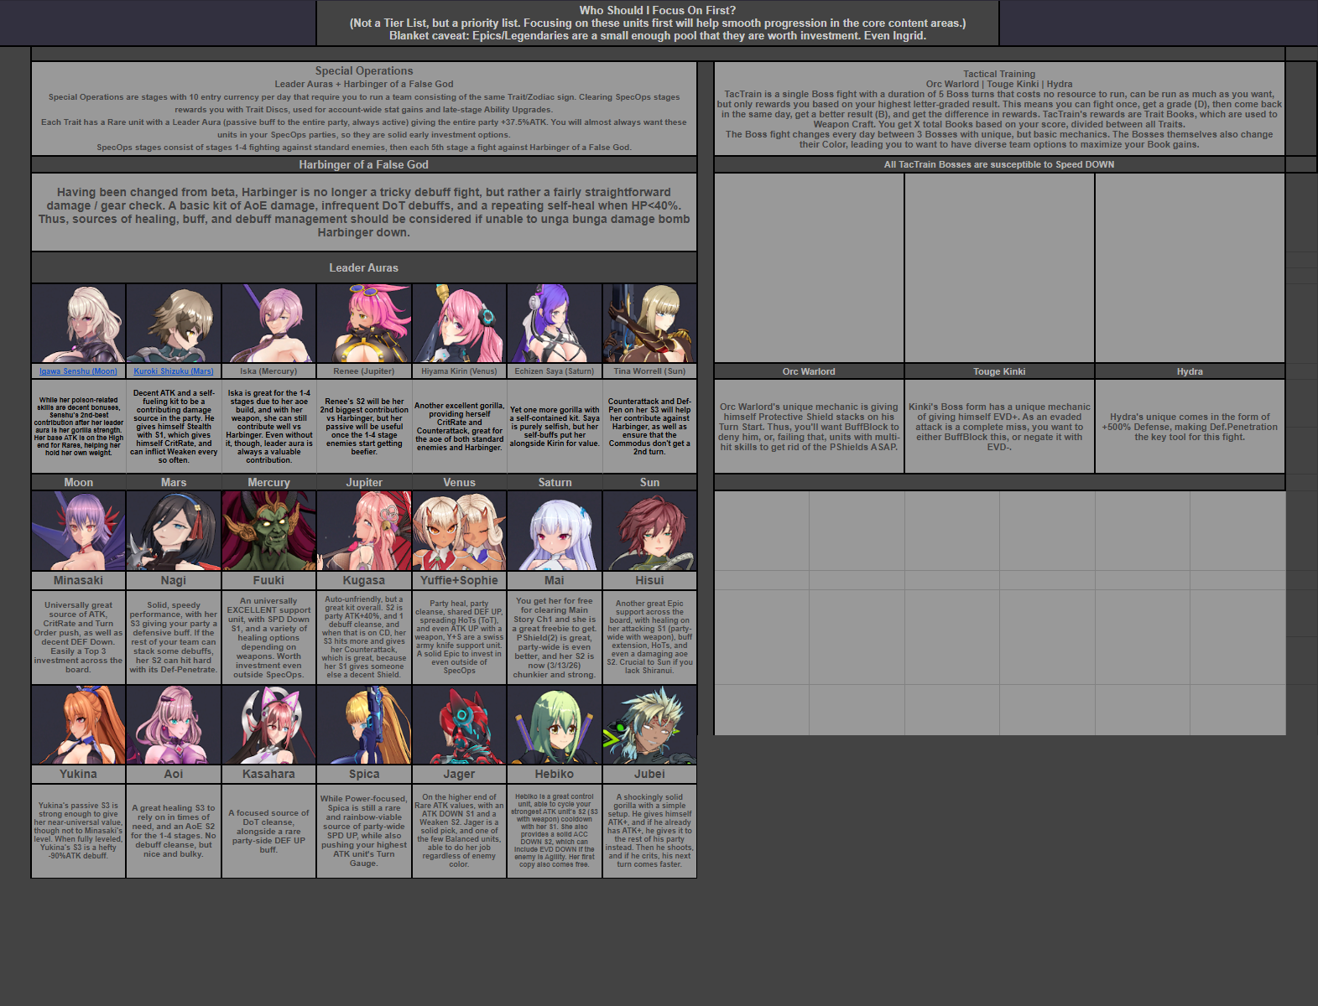Click the Hydra boss header

click(1190, 371)
